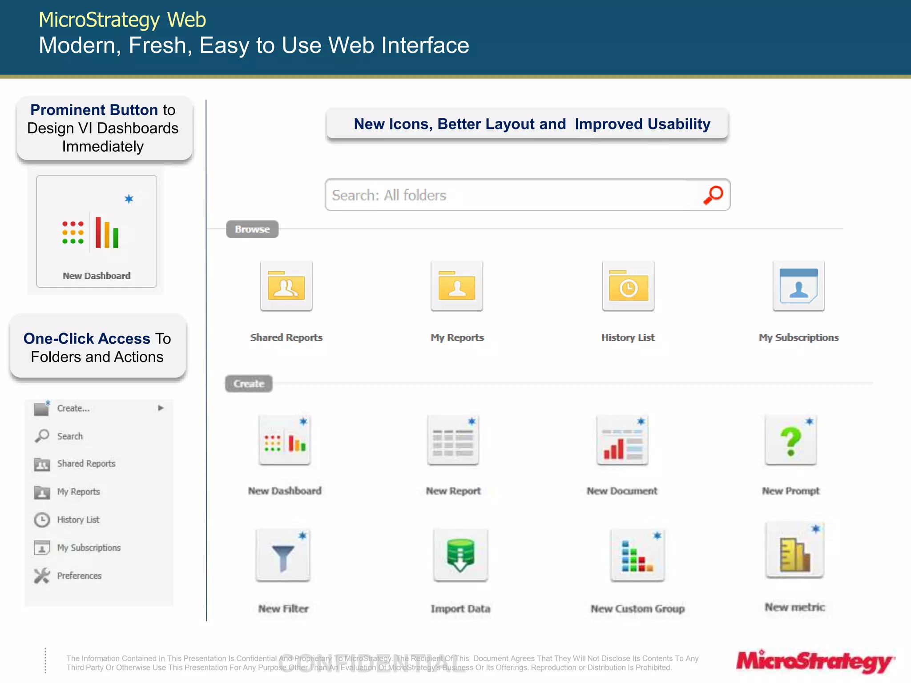This screenshot has height=683, width=911.
Task: Select Search in the sidebar menu
Action: tap(70, 436)
